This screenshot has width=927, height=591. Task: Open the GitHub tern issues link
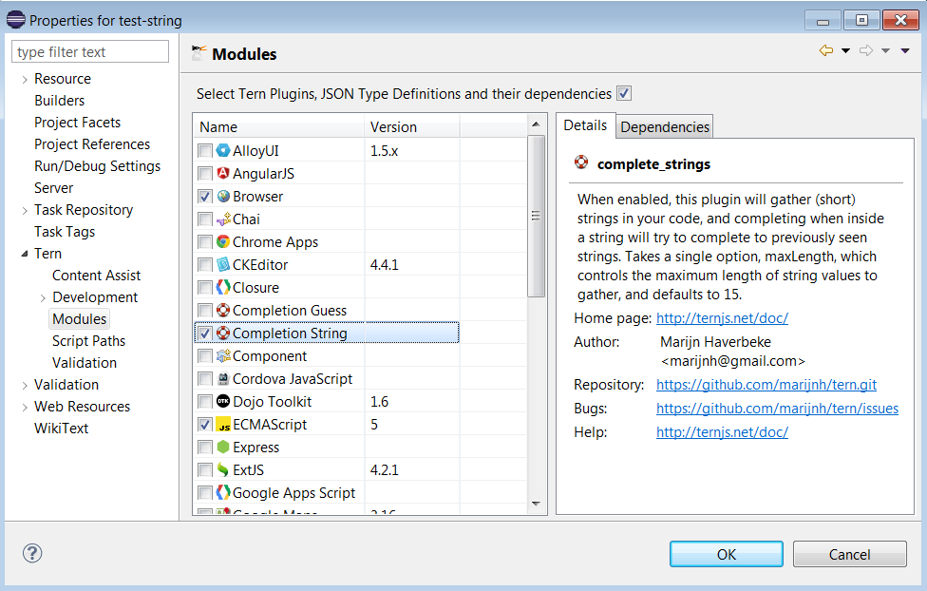tap(777, 409)
